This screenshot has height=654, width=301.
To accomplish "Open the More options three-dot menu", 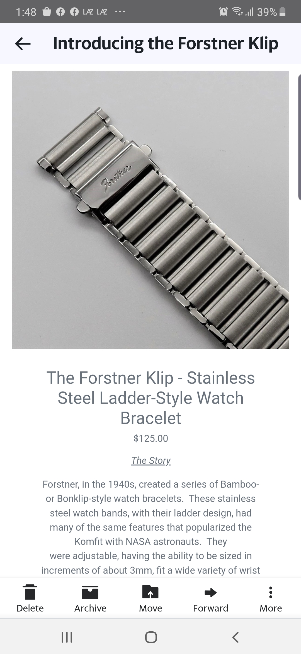I will click(x=271, y=592).
